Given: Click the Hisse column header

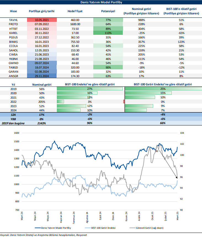Looking at the screenshot, I should coord(13,11).
